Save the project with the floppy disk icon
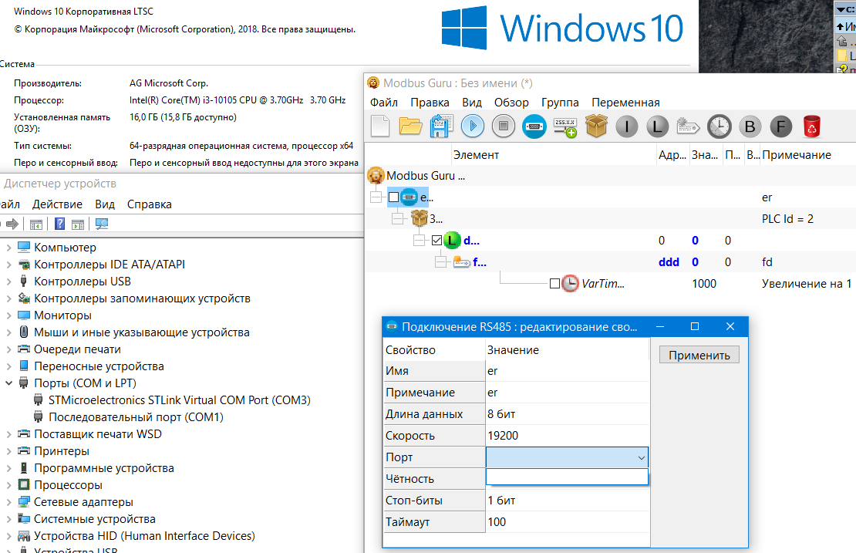This screenshot has width=856, height=553. pyautogui.click(x=441, y=126)
